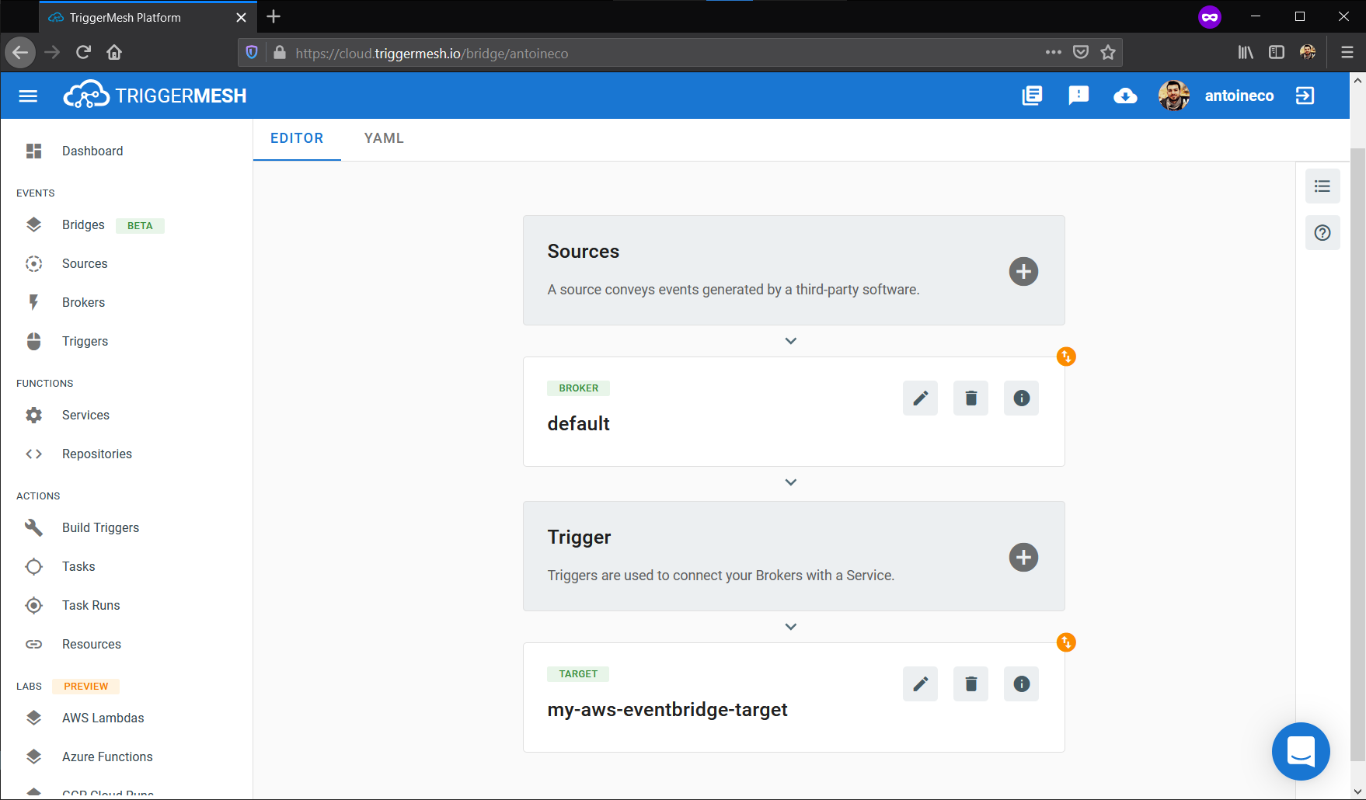The height and width of the screenshot is (800, 1366).
Task: Open Firefox application menu
Action: tap(1347, 52)
